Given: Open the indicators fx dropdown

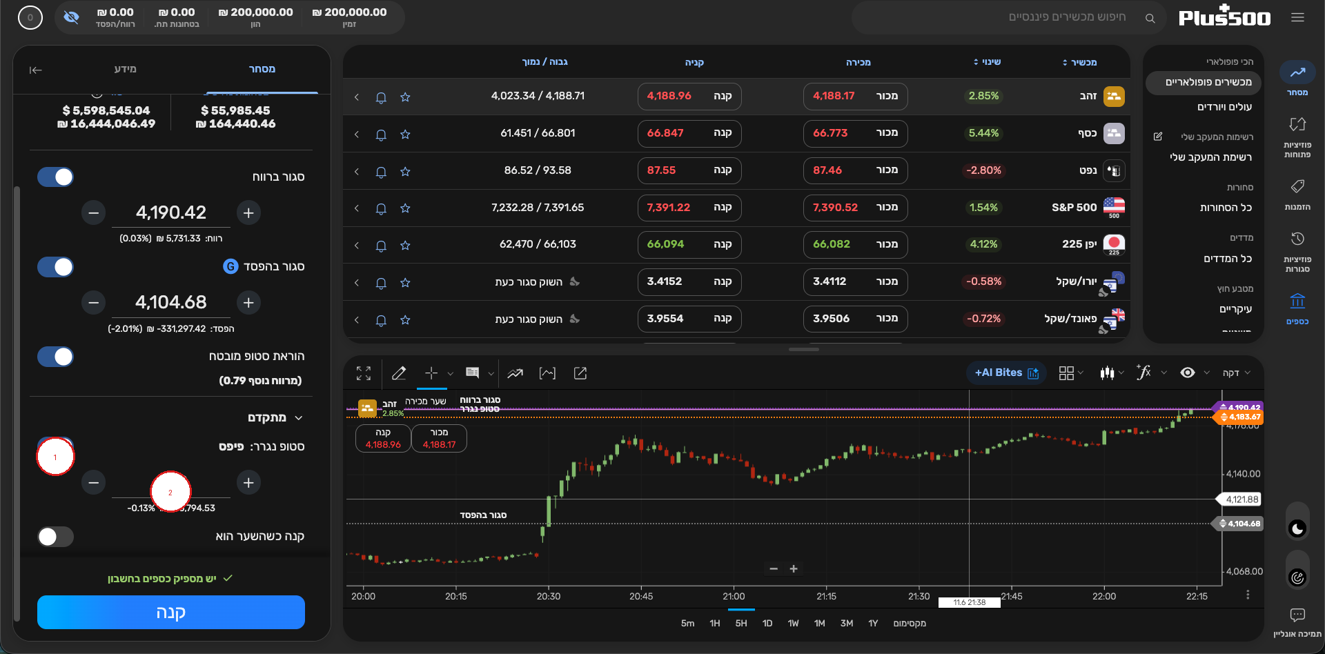Looking at the screenshot, I should coord(1151,373).
